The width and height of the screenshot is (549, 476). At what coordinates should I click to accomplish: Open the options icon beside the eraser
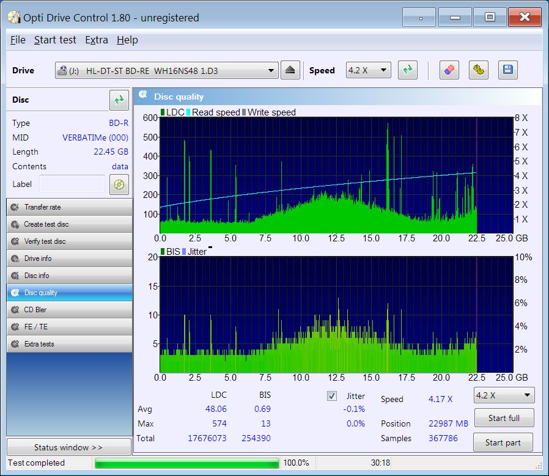(x=478, y=70)
